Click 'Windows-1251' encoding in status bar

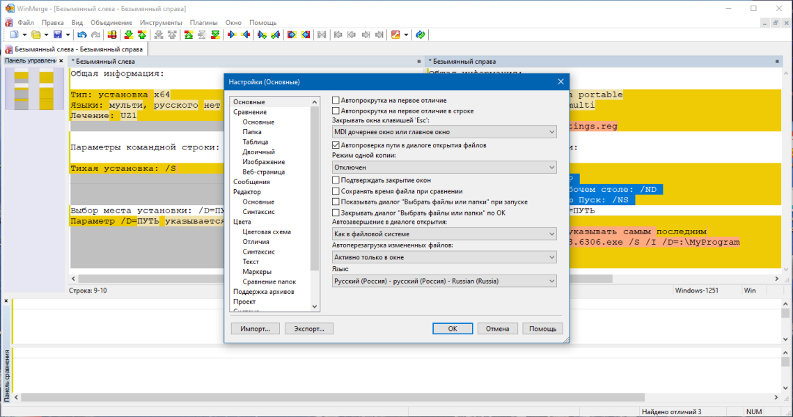click(696, 291)
